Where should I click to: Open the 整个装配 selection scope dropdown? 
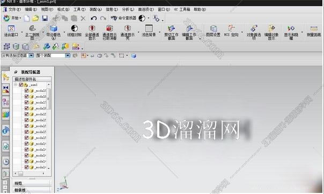[x=68, y=55]
